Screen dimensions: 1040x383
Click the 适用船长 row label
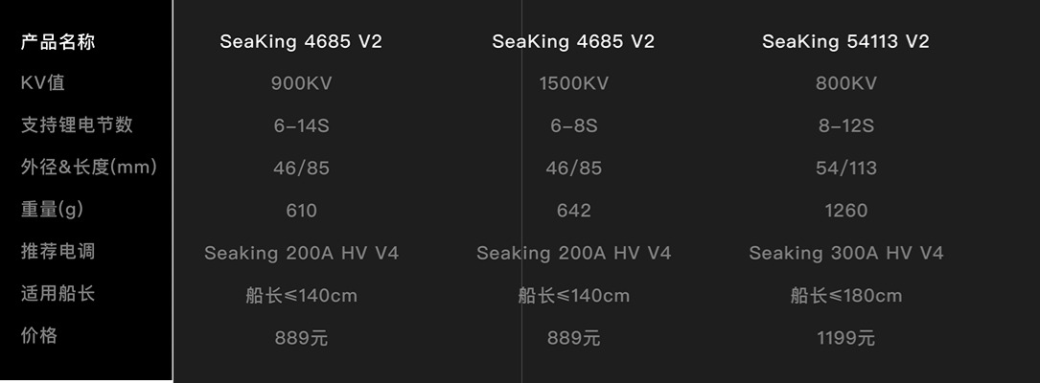58,294
